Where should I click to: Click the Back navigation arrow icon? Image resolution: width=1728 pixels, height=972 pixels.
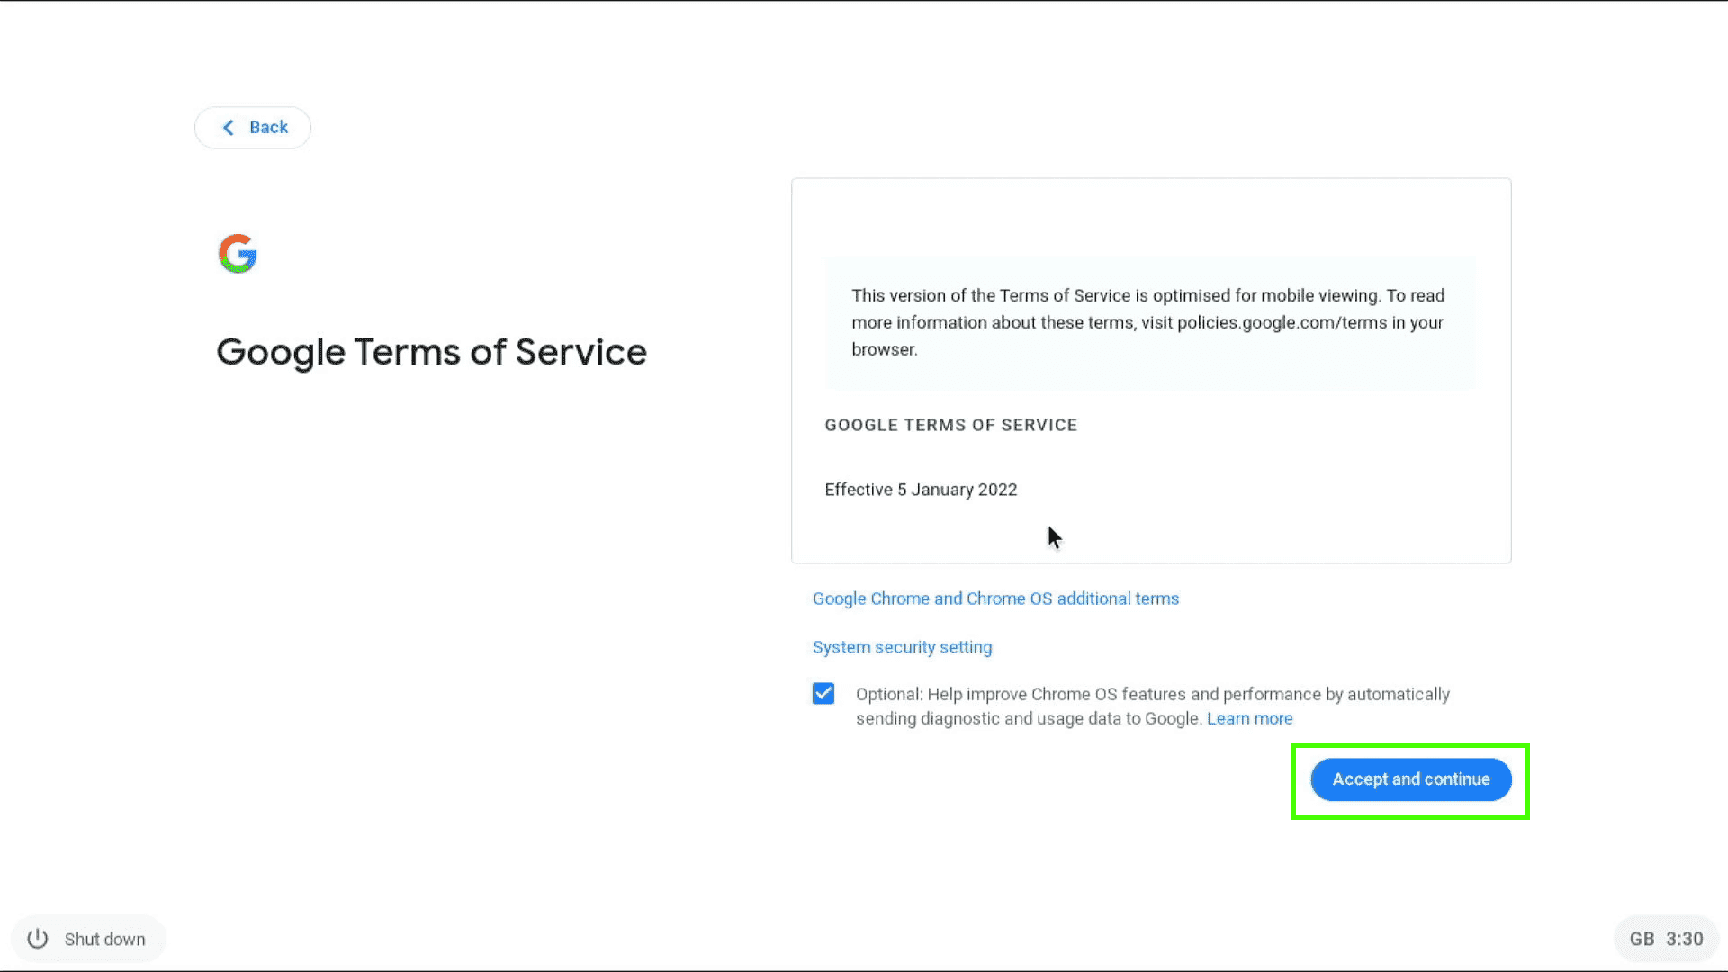pyautogui.click(x=228, y=127)
